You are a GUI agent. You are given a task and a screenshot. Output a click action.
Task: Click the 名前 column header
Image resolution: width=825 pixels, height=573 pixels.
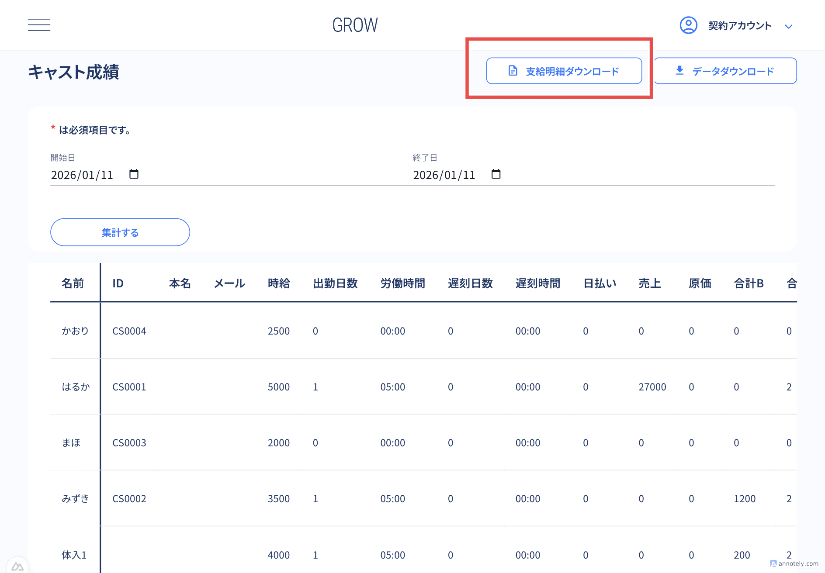(73, 283)
